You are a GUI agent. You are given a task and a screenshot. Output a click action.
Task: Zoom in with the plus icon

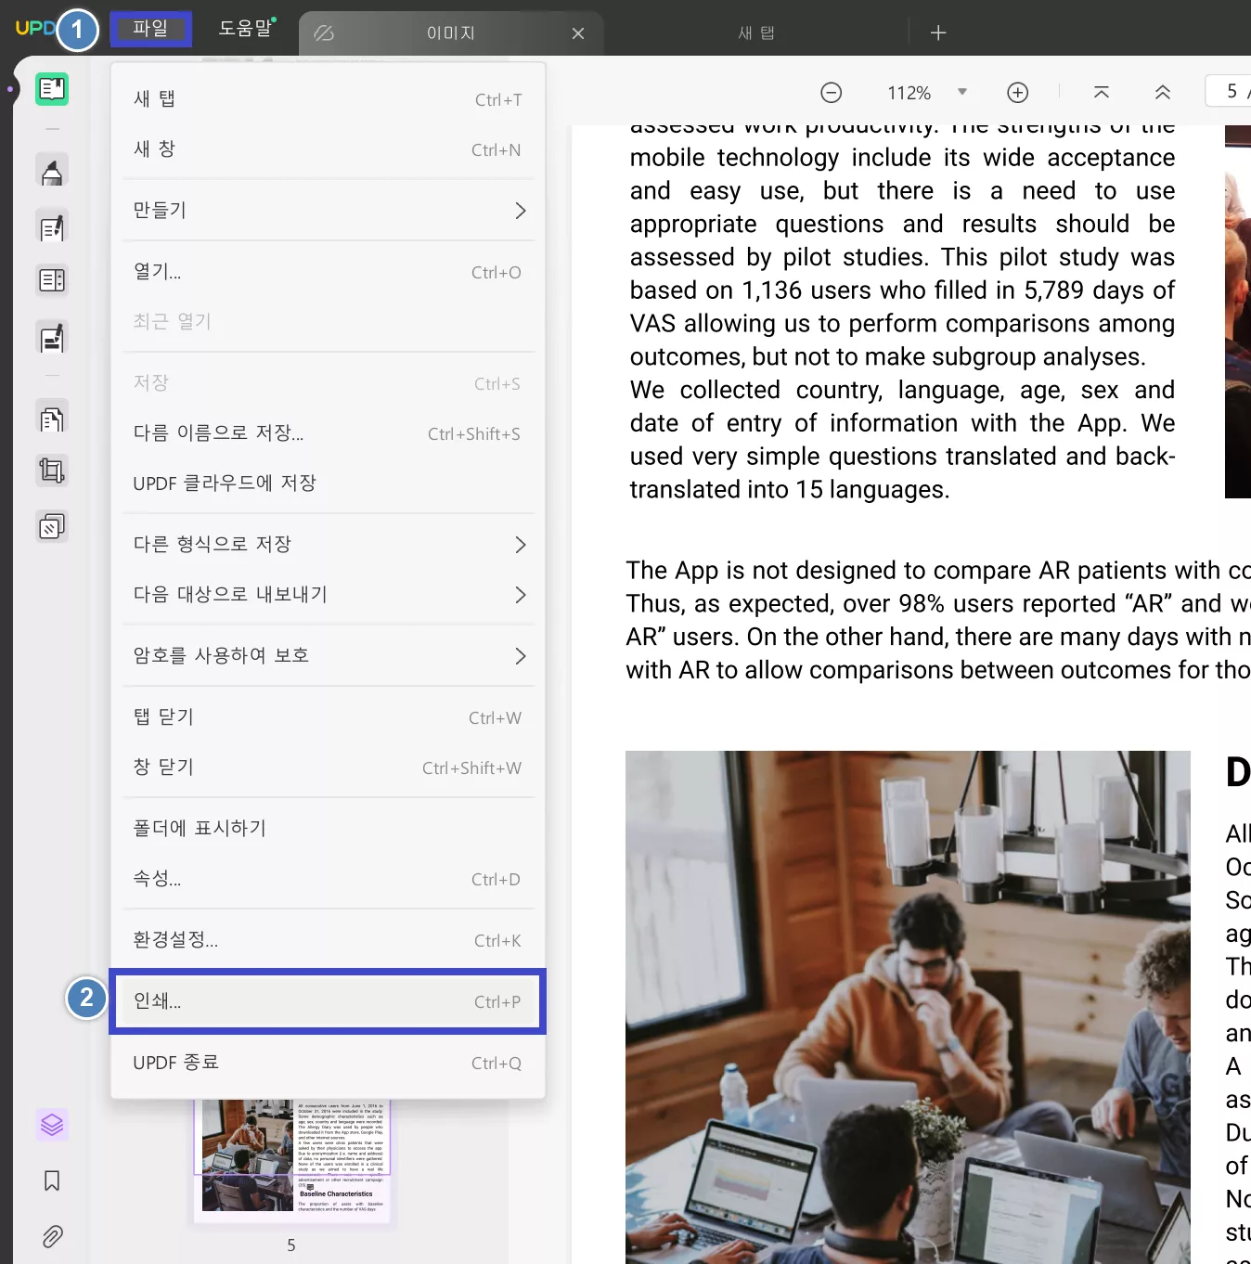coord(1018,92)
